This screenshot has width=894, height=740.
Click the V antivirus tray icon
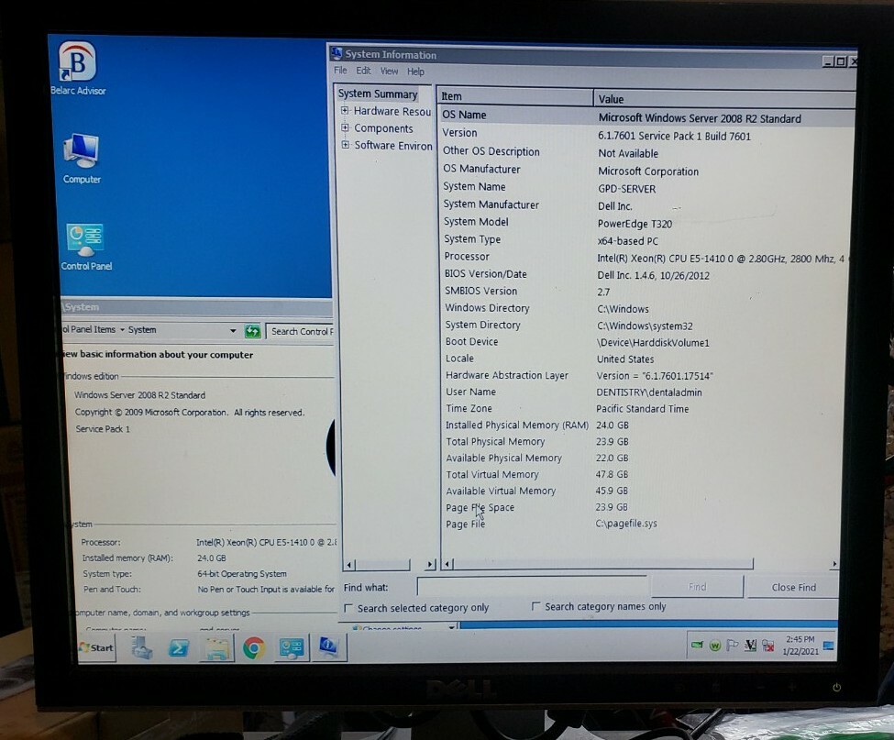click(750, 646)
